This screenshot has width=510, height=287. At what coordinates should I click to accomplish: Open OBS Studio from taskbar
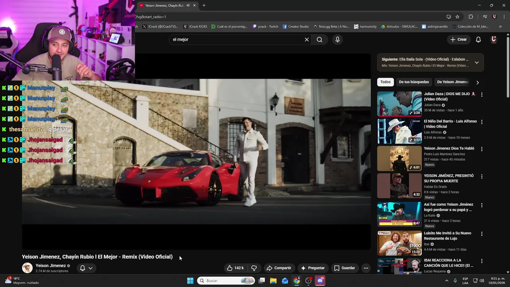(x=308, y=281)
